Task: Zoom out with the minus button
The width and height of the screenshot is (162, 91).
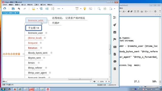Action: 98,81
